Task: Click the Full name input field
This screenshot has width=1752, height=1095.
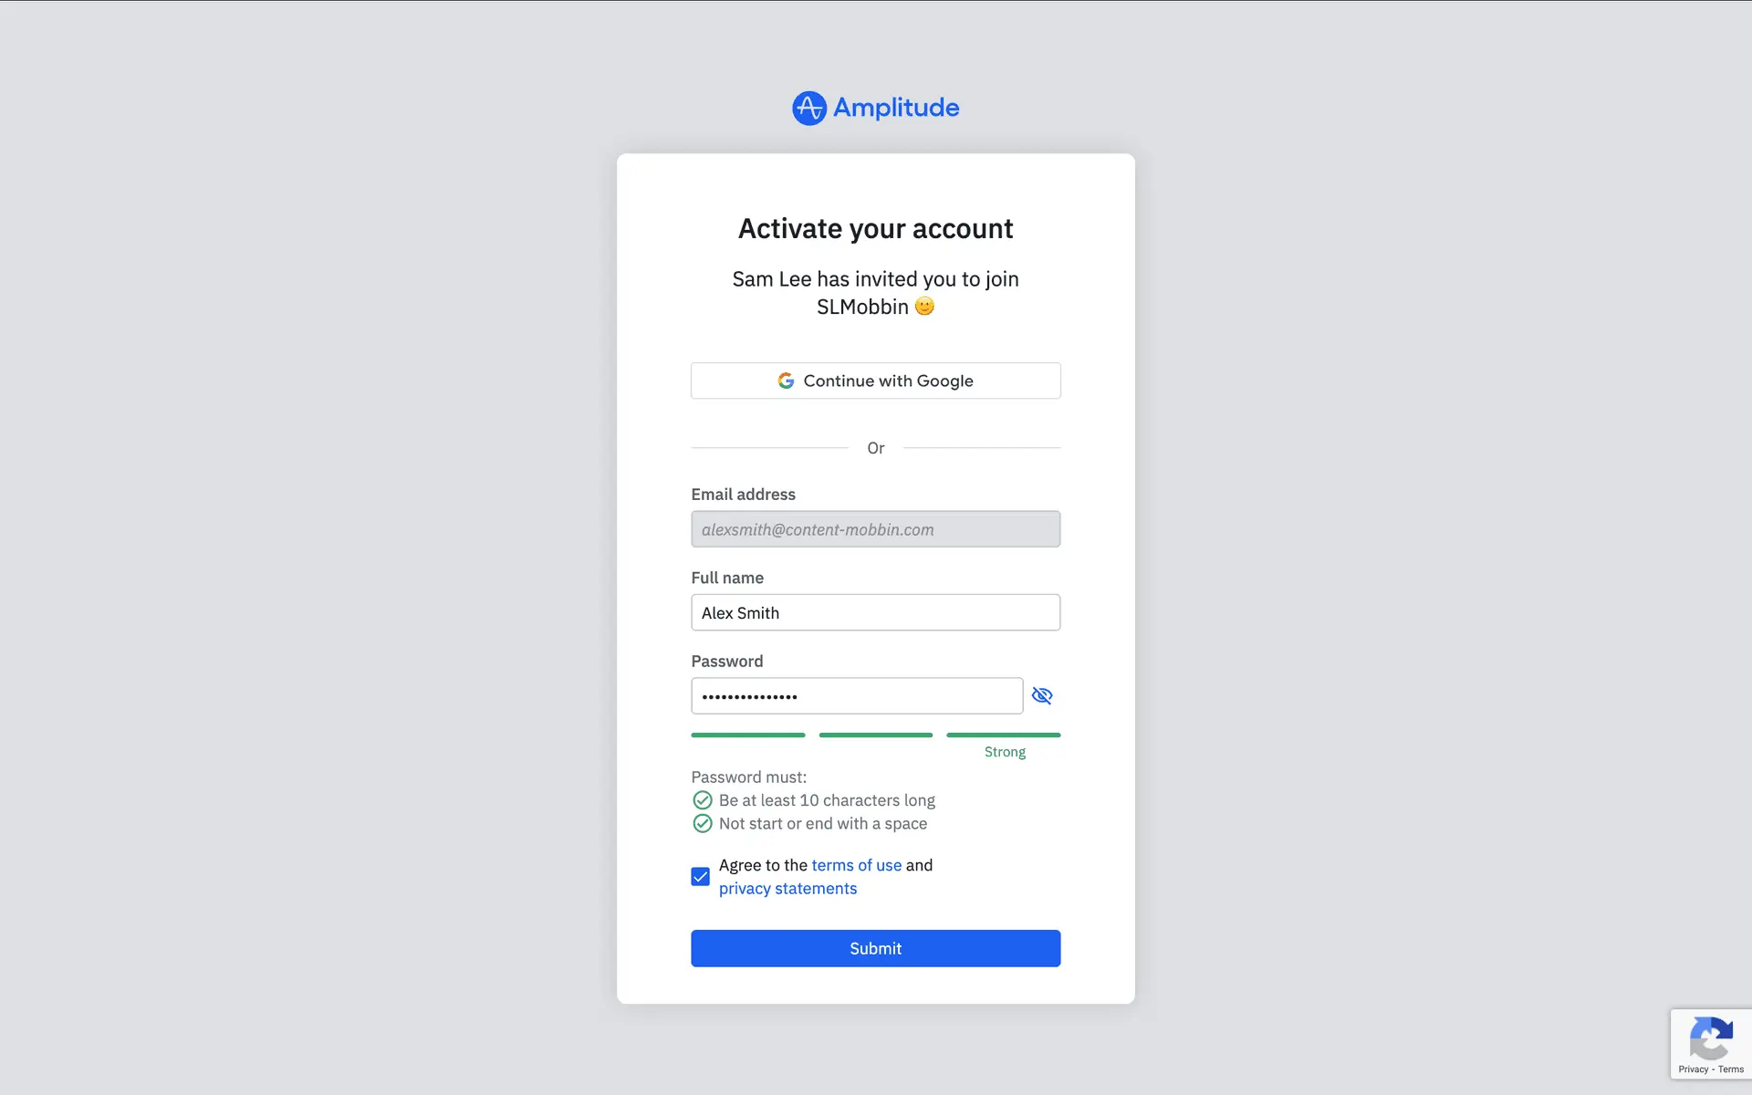Action: pyautogui.click(x=875, y=612)
